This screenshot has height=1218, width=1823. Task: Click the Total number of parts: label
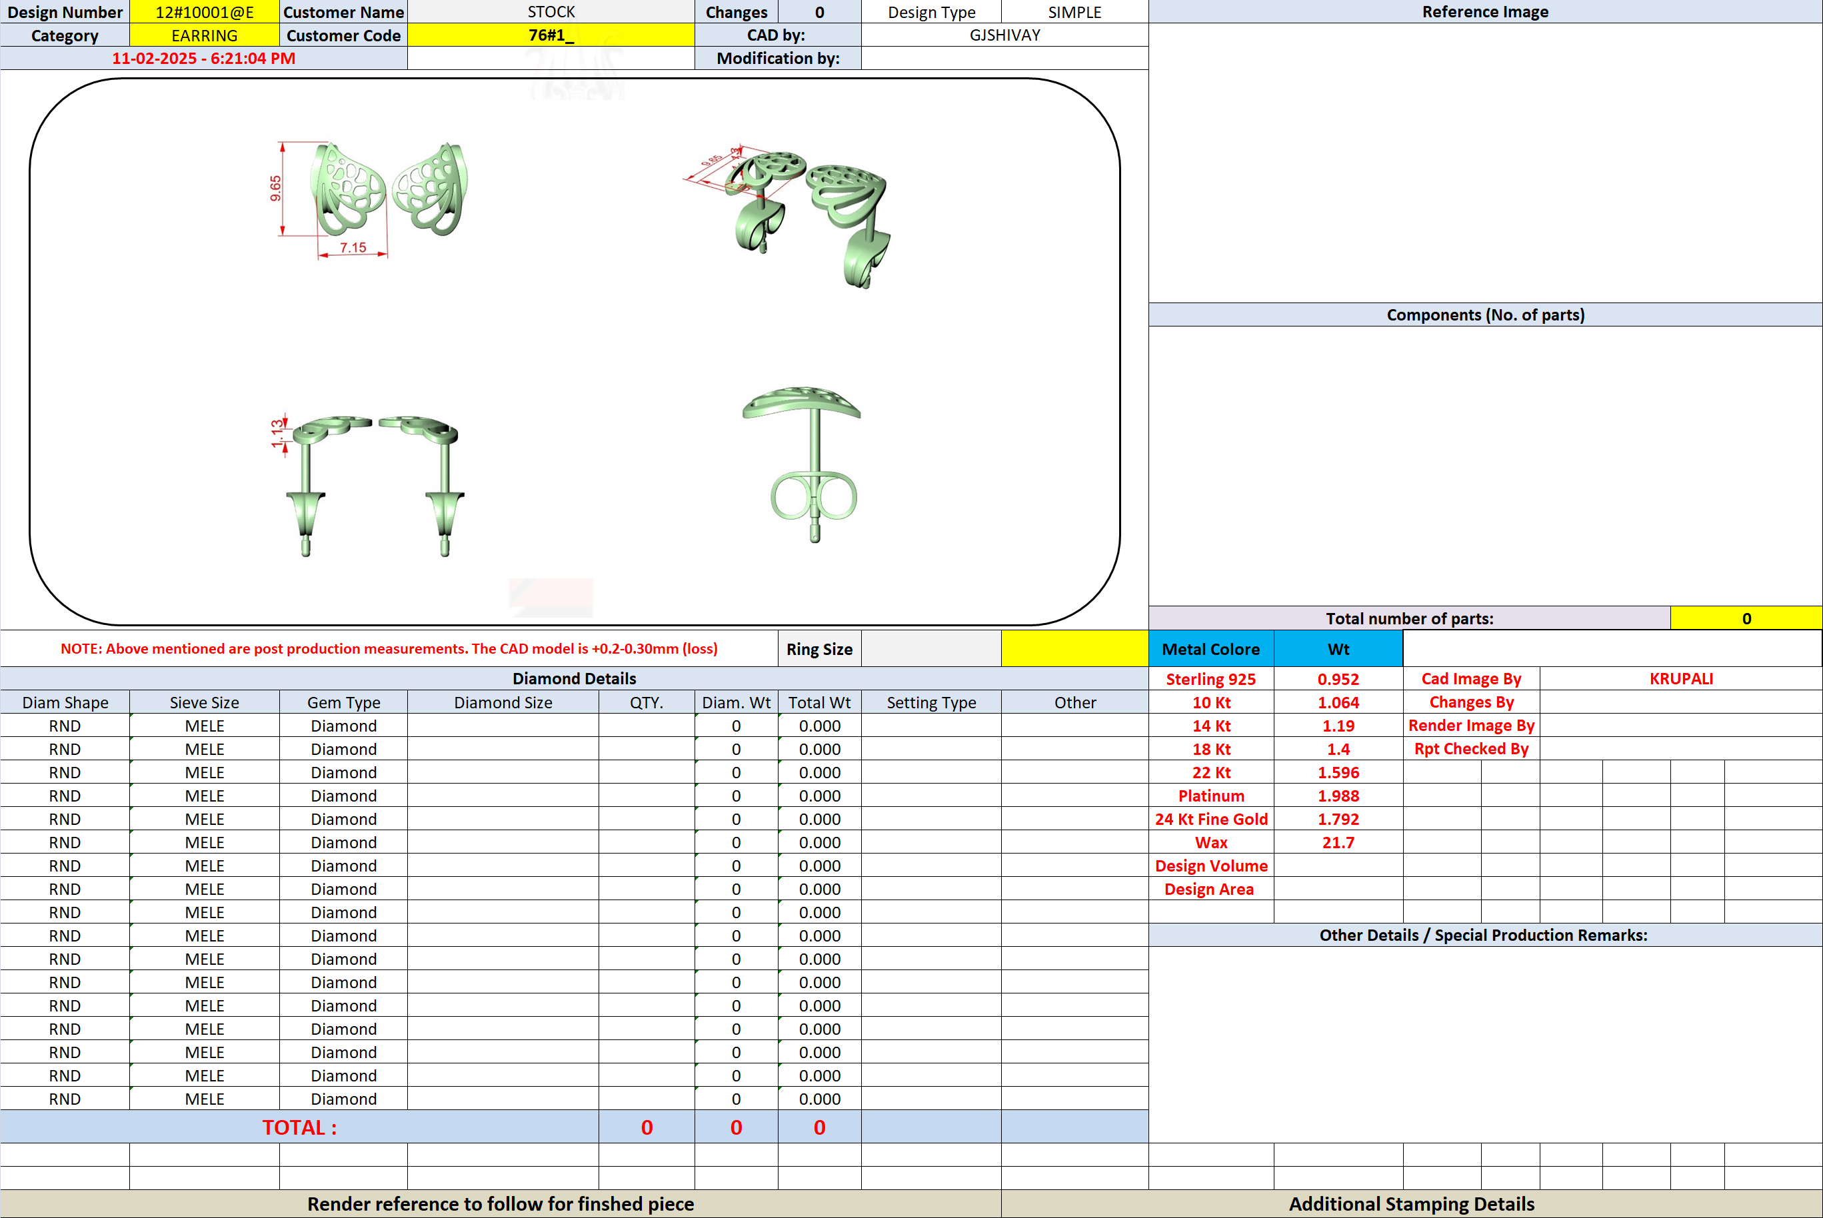click(x=1410, y=618)
